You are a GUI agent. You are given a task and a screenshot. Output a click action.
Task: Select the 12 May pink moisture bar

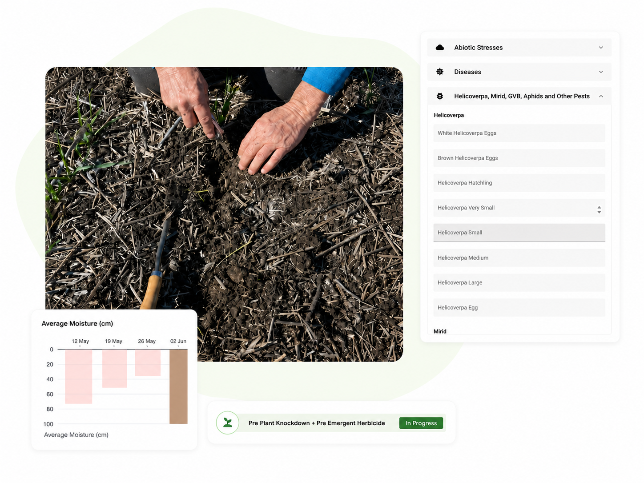[79, 377]
